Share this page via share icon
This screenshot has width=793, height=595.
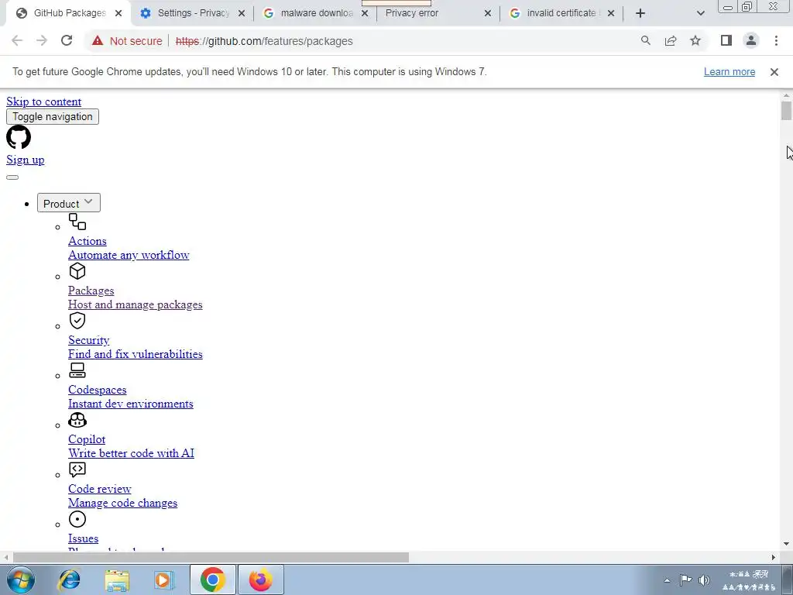tap(671, 40)
